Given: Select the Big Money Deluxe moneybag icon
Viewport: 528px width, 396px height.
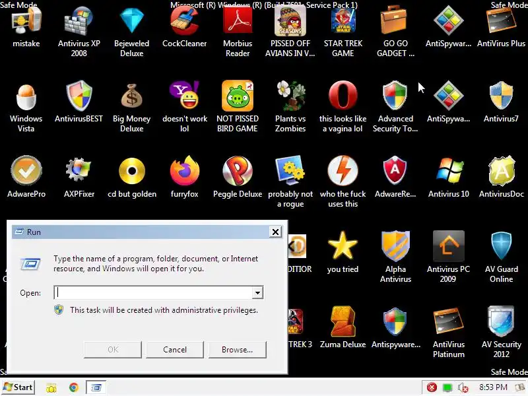Looking at the screenshot, I should [x=131, y=96].
